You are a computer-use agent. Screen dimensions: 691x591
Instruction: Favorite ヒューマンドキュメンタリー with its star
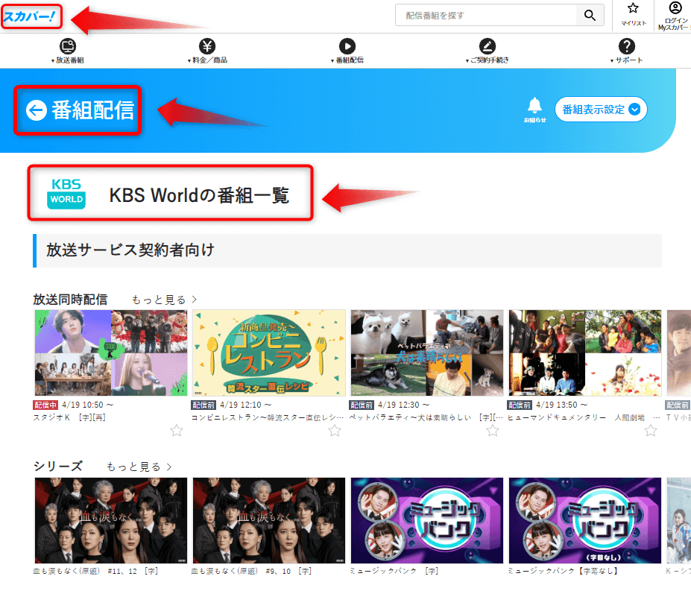(x=651, y=431)
